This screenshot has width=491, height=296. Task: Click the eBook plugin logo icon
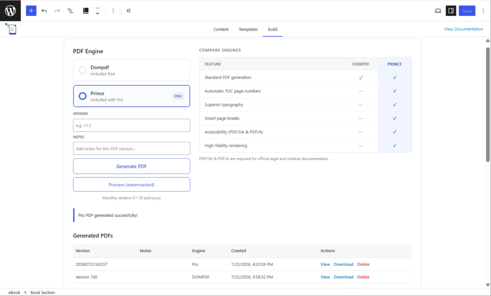click(x=12, y=29)
